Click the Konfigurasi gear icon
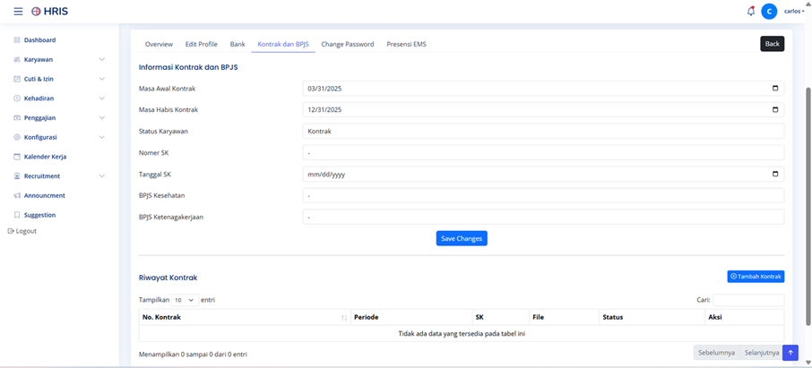Viewport: 812px width, 368px height. 16,137
